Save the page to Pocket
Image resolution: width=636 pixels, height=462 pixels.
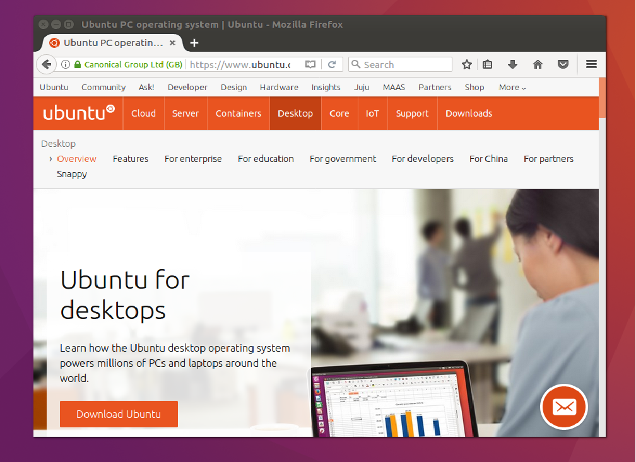point(563,64)
